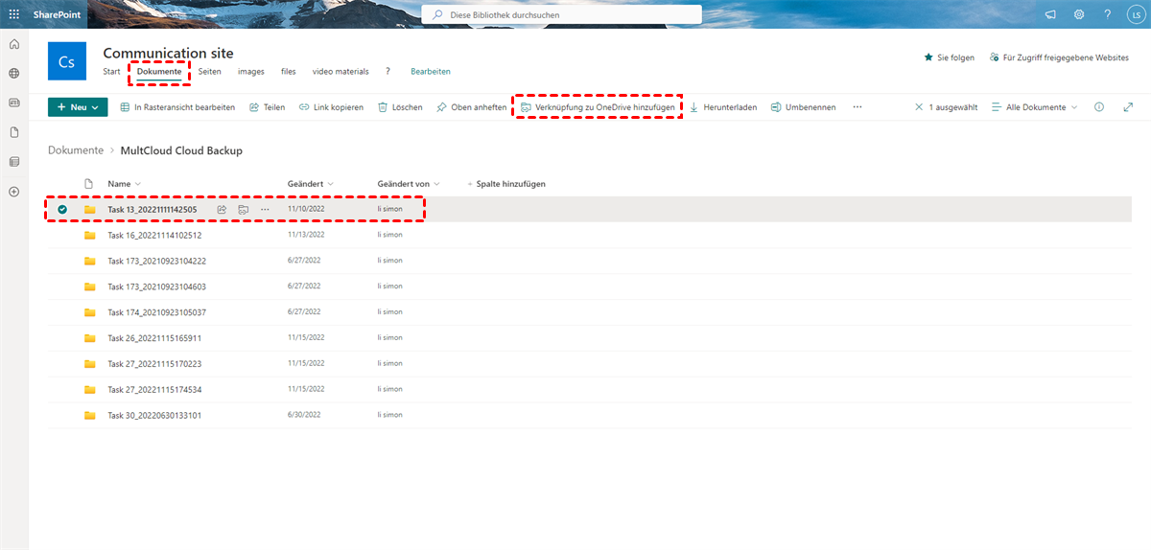Open toolbar overflow ellipsis menu
Image resolution: width=1151 pixels, height=550 pixels.
click(x=857, y=107)
